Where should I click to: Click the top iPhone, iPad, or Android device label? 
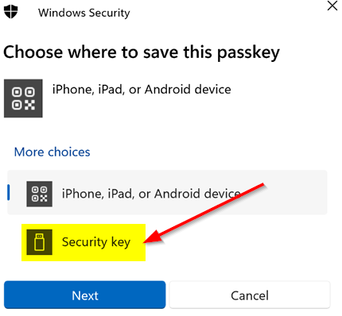click(x=142, y=90)
